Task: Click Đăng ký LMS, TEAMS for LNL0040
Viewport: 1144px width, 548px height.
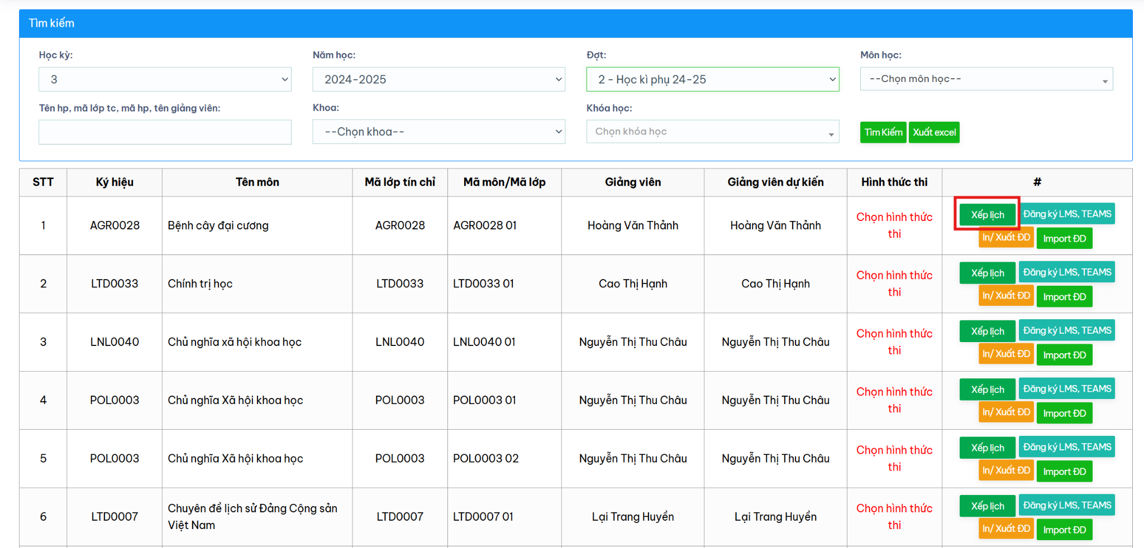Action: pos(1067,330)
